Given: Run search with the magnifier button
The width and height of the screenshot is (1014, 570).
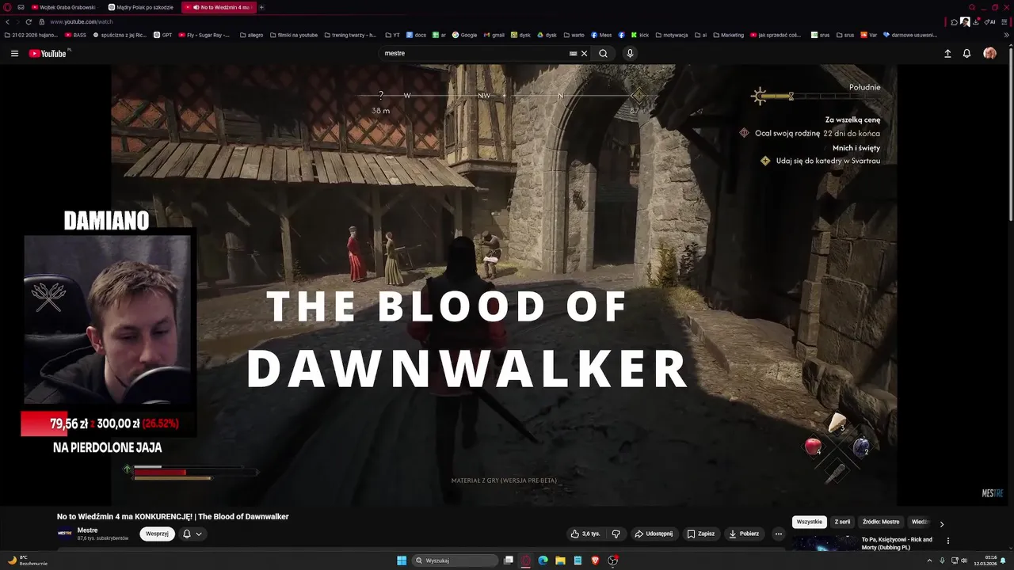Looking at the screenshot, I should 604,54.
